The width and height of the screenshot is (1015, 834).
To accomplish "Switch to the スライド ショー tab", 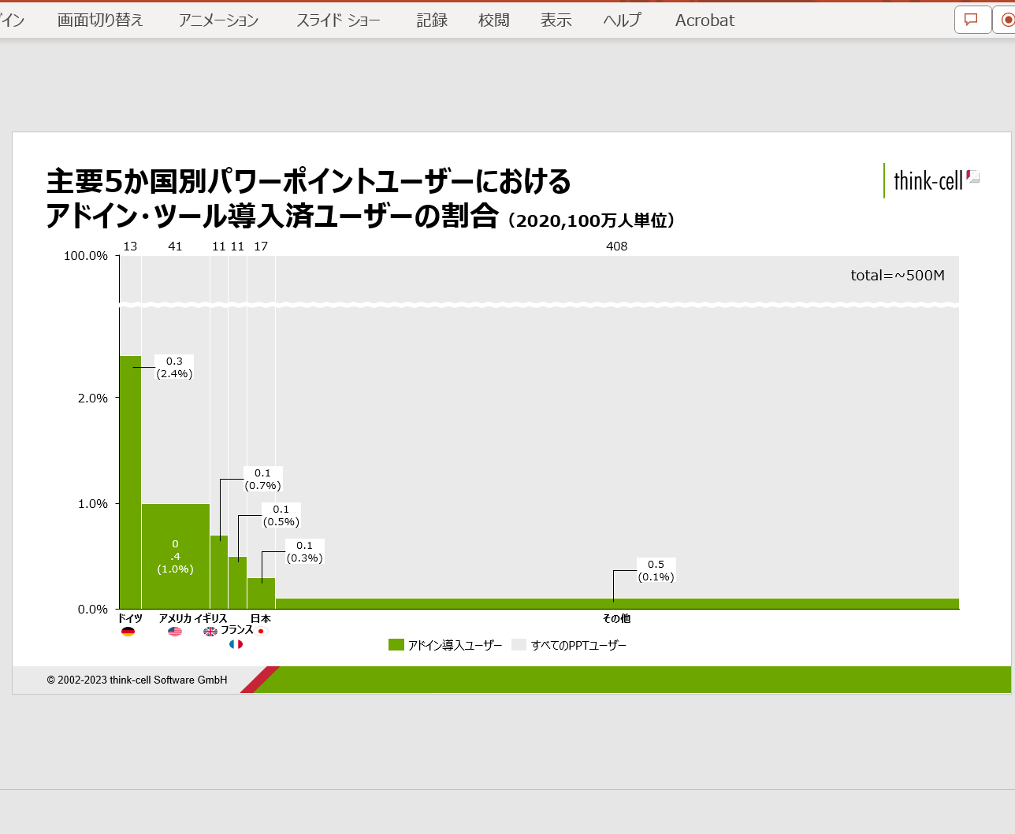I will [339, 20].
